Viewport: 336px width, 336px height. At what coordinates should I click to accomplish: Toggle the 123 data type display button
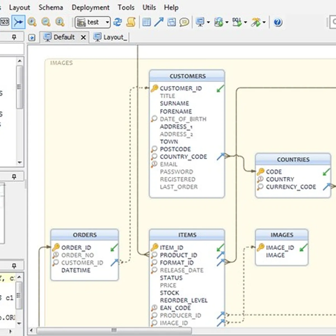(4, 22)
